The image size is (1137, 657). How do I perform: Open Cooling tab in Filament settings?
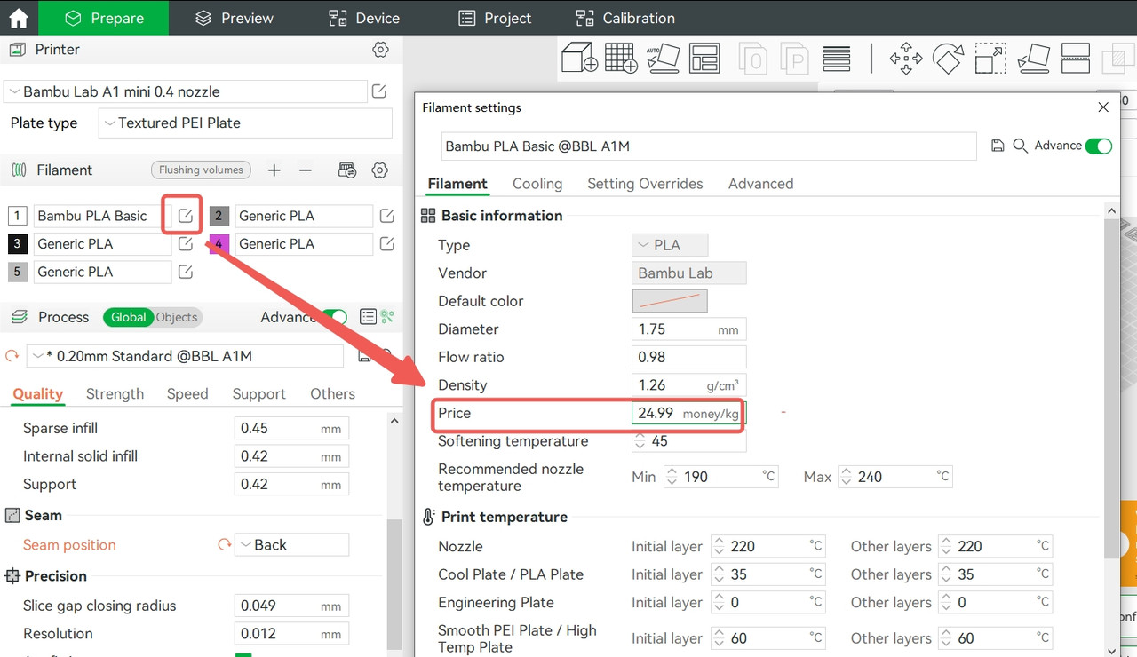click(x=537, y=184)
